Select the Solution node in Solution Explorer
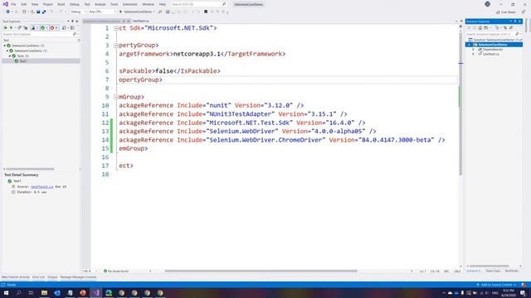 [496, 40]
